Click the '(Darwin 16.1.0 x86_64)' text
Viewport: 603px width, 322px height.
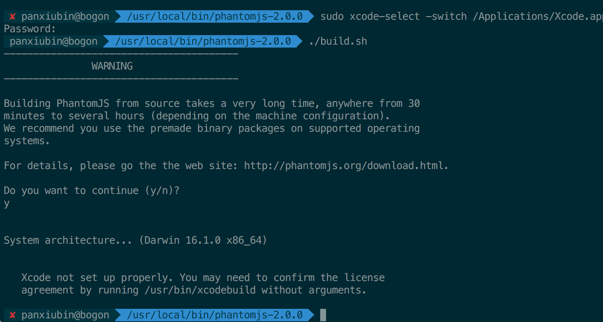(203, 240)
